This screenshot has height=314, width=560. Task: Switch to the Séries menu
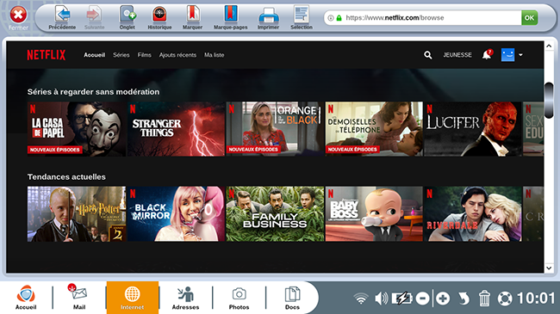(x=121, y=55)
